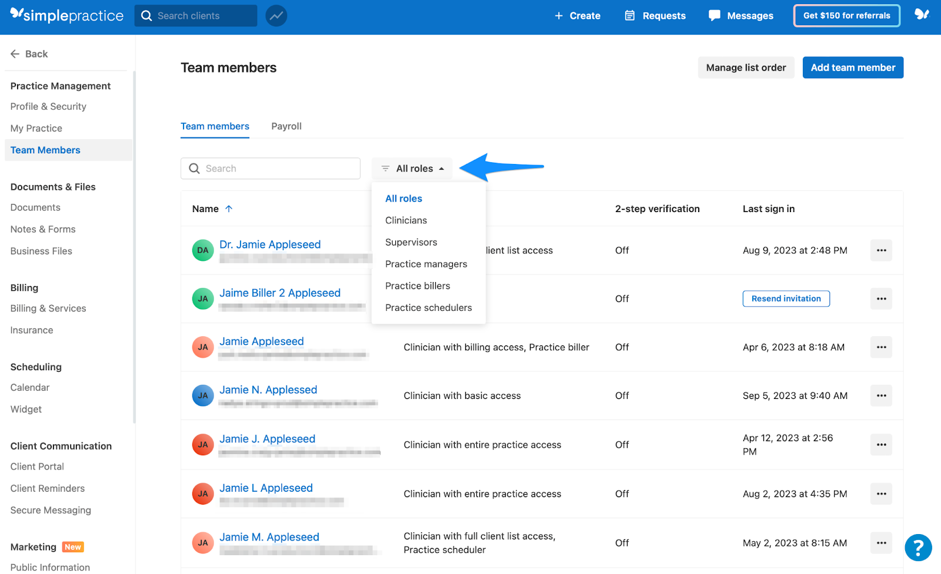Click the activity icon beside client search
Screen dimensions: 941x574
276,16
